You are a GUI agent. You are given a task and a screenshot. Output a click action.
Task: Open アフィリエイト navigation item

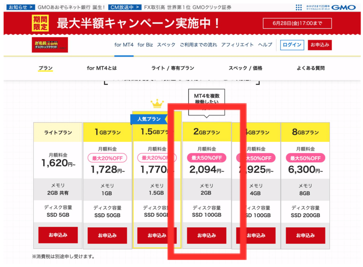(237, 45)
